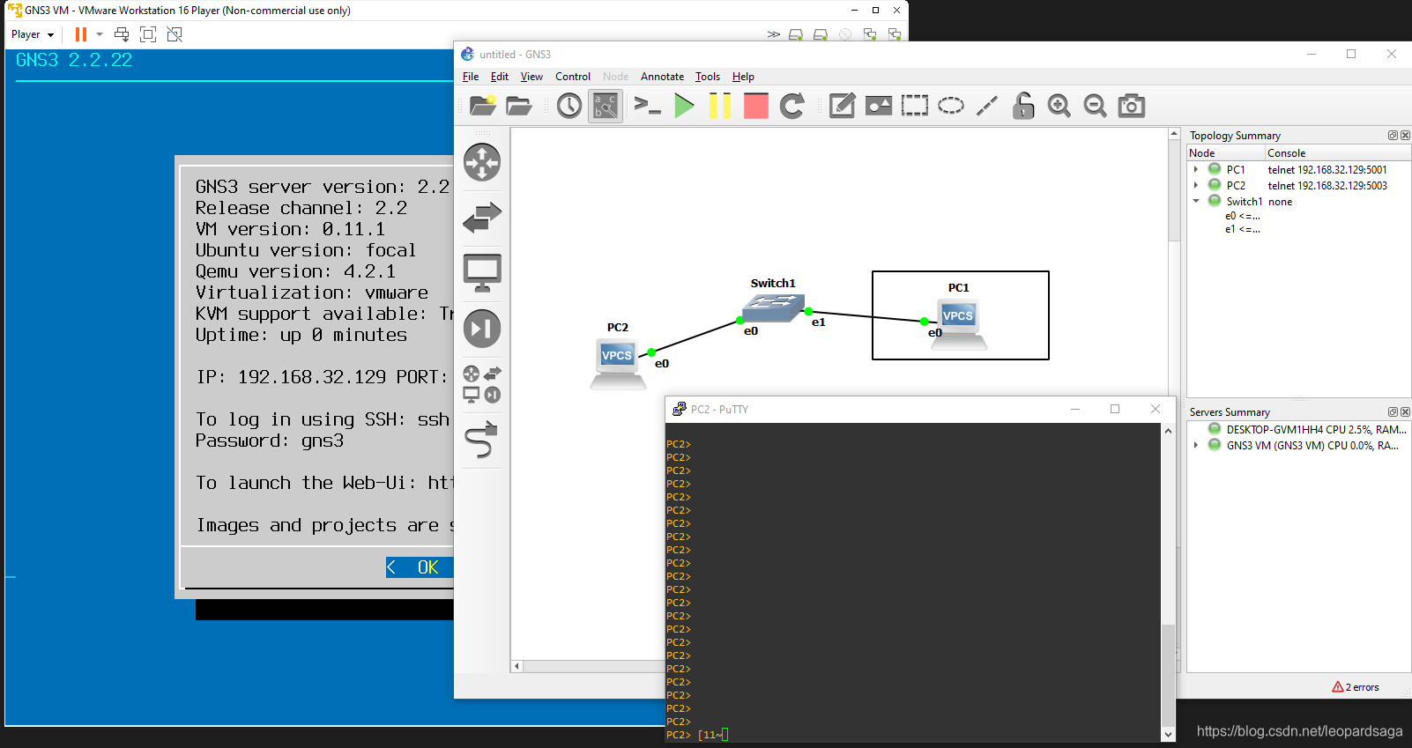The height and width of the screenshot is (748, 1412).
Task: Click the zoom out magnifier icon
Action: (x=1096, y=106)
